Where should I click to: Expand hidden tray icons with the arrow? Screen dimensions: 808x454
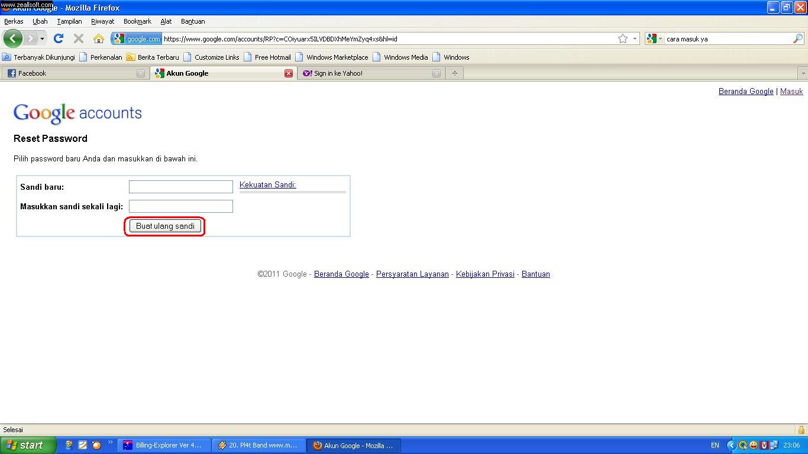732,445
